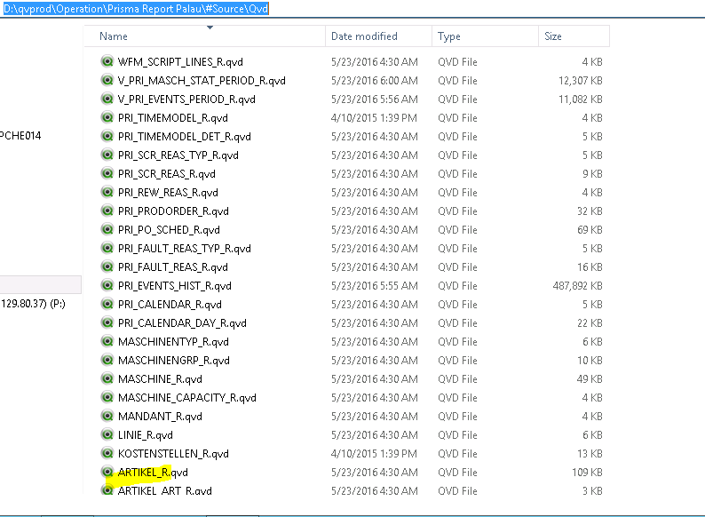
Task: Click the PRI_PO_SCHED_R.qvd file icon
Action: (107, 229)
